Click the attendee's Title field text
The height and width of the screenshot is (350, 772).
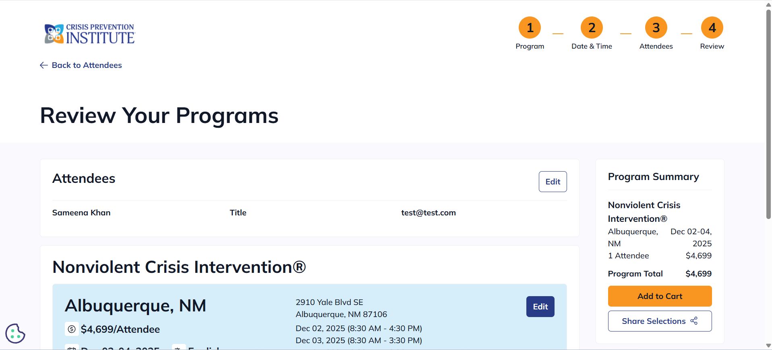(x=238, y=213)
